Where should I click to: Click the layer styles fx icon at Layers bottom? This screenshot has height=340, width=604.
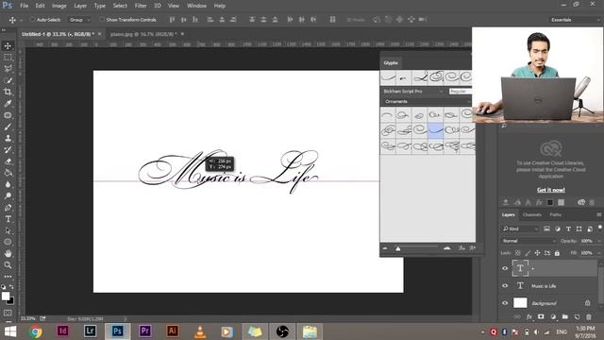(x=529, y=316)
